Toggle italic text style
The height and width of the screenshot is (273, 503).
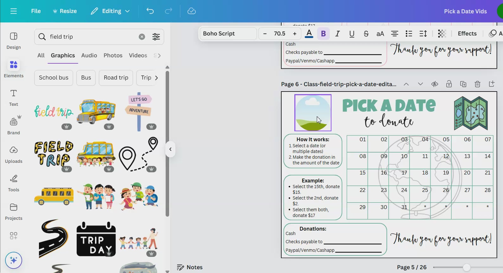(x=338, y=34)
